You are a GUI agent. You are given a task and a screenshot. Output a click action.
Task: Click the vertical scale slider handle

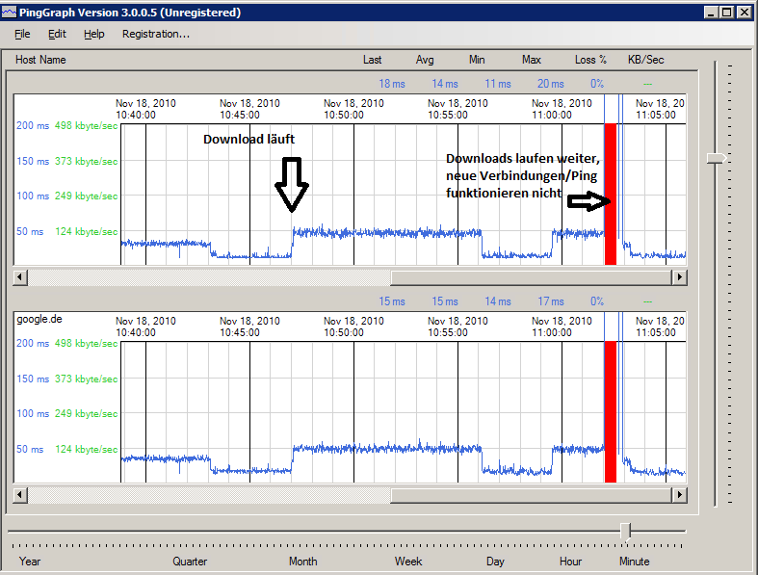(x=715, y=158)
